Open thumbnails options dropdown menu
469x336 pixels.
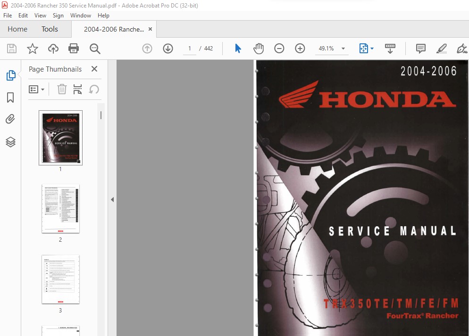click(x=36, y=89)
